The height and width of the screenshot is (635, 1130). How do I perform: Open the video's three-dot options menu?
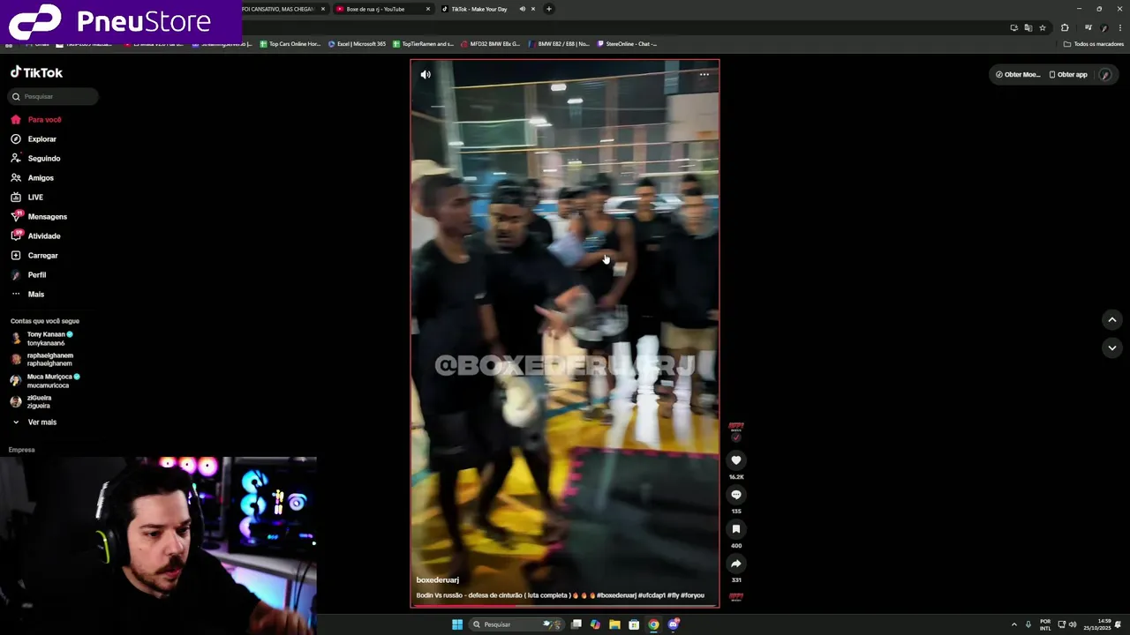(x=704, y=75)
